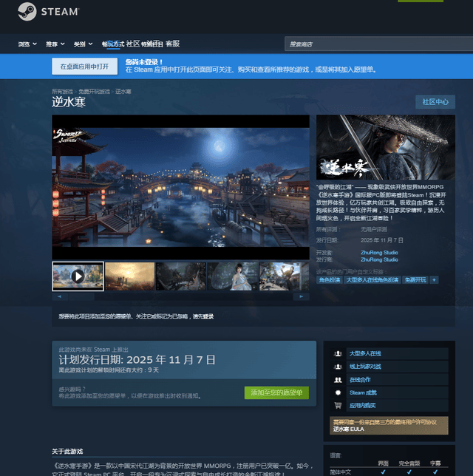The image size is (473, 476).
Task: Click the 应用内购买 cart icon
Action: tap(338, 406)
